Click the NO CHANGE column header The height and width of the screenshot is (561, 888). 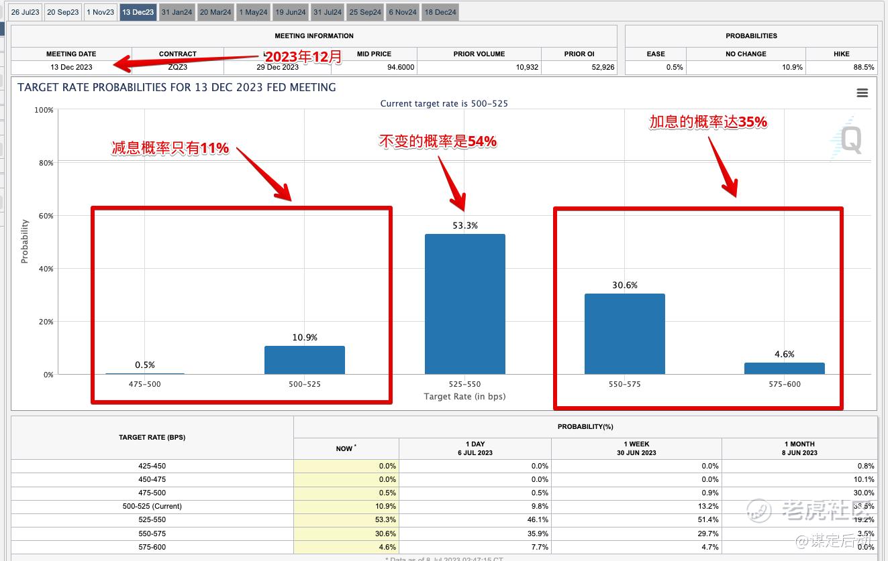point(746,54)
